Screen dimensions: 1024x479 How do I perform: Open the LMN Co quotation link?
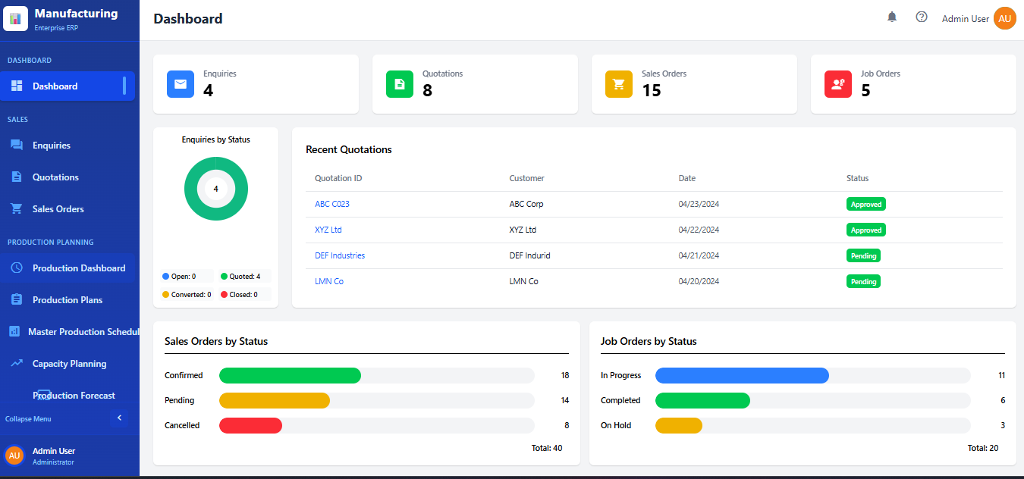(329, 280)
